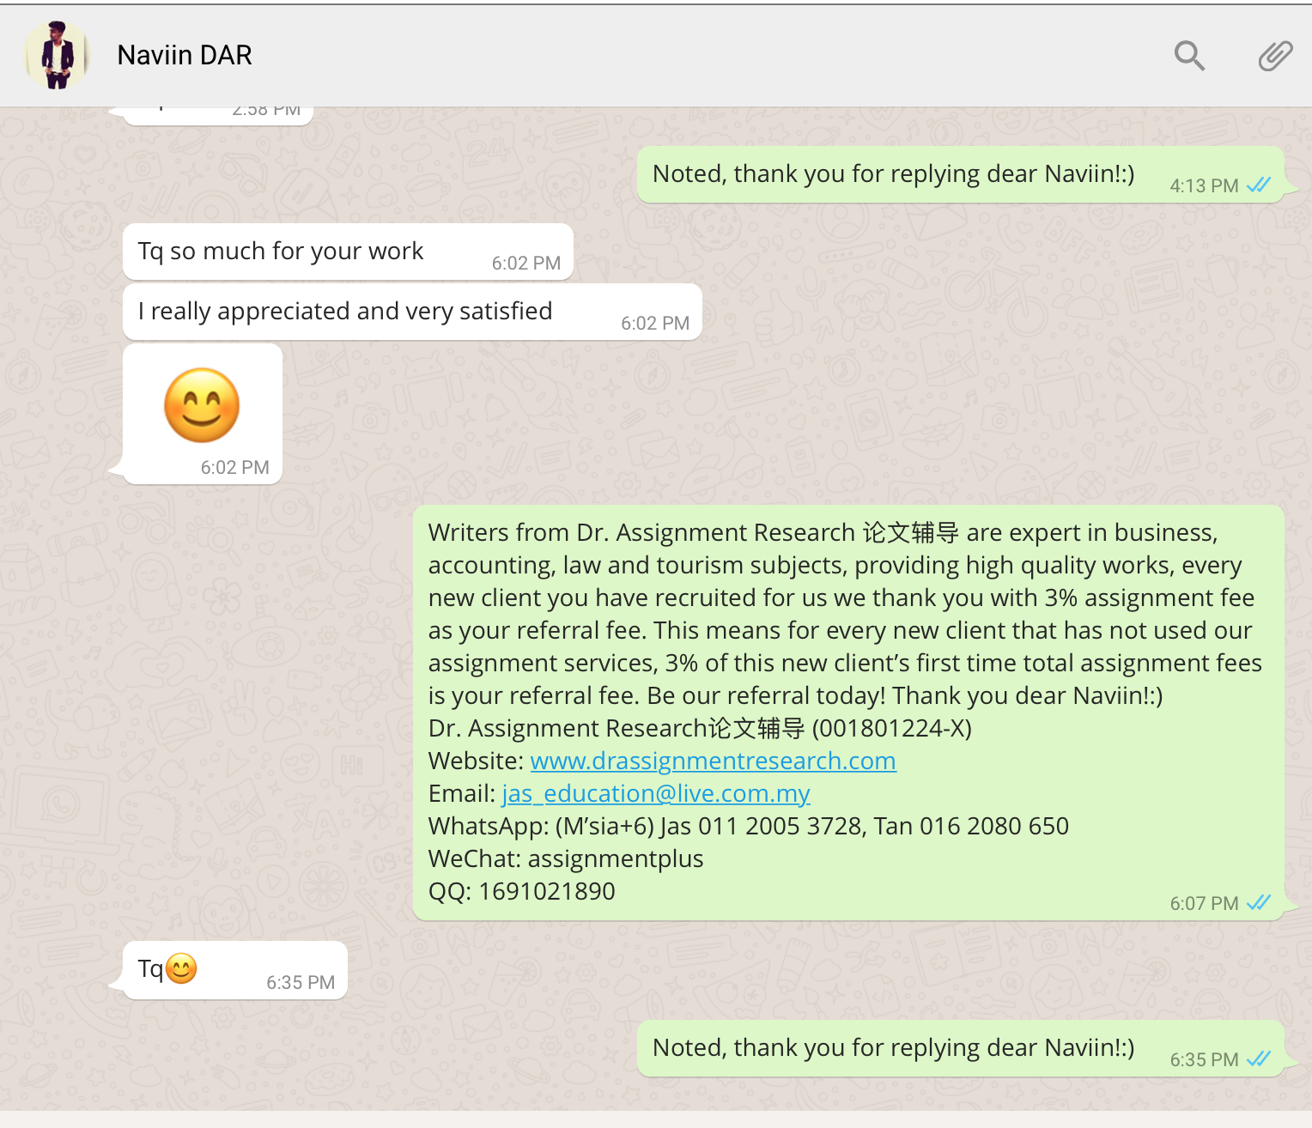Open Naviin DAR's profile picture
Image resolution: width=1312 pixels, height=1128 pixels.
point(57,55)
